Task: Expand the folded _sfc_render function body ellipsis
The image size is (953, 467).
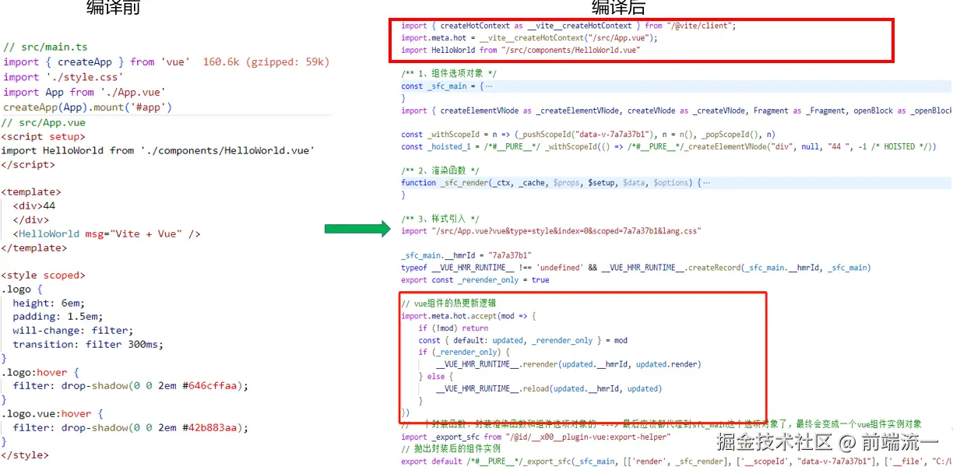Action: tap(705, 183)
